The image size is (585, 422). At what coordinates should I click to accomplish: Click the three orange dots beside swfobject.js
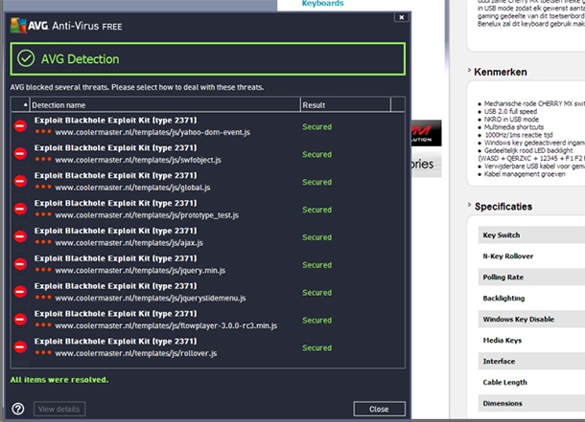pos(43,159)
